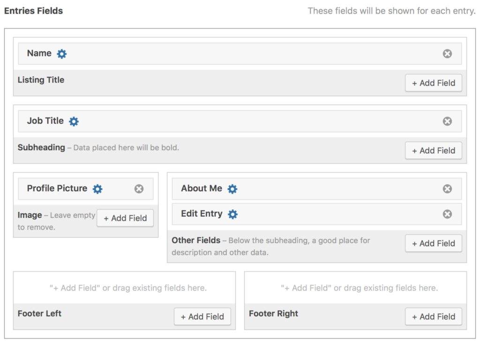Open settings gear for Edit Entry field
Viewport: 480px width, 341px height.
(x=232, y=214)
